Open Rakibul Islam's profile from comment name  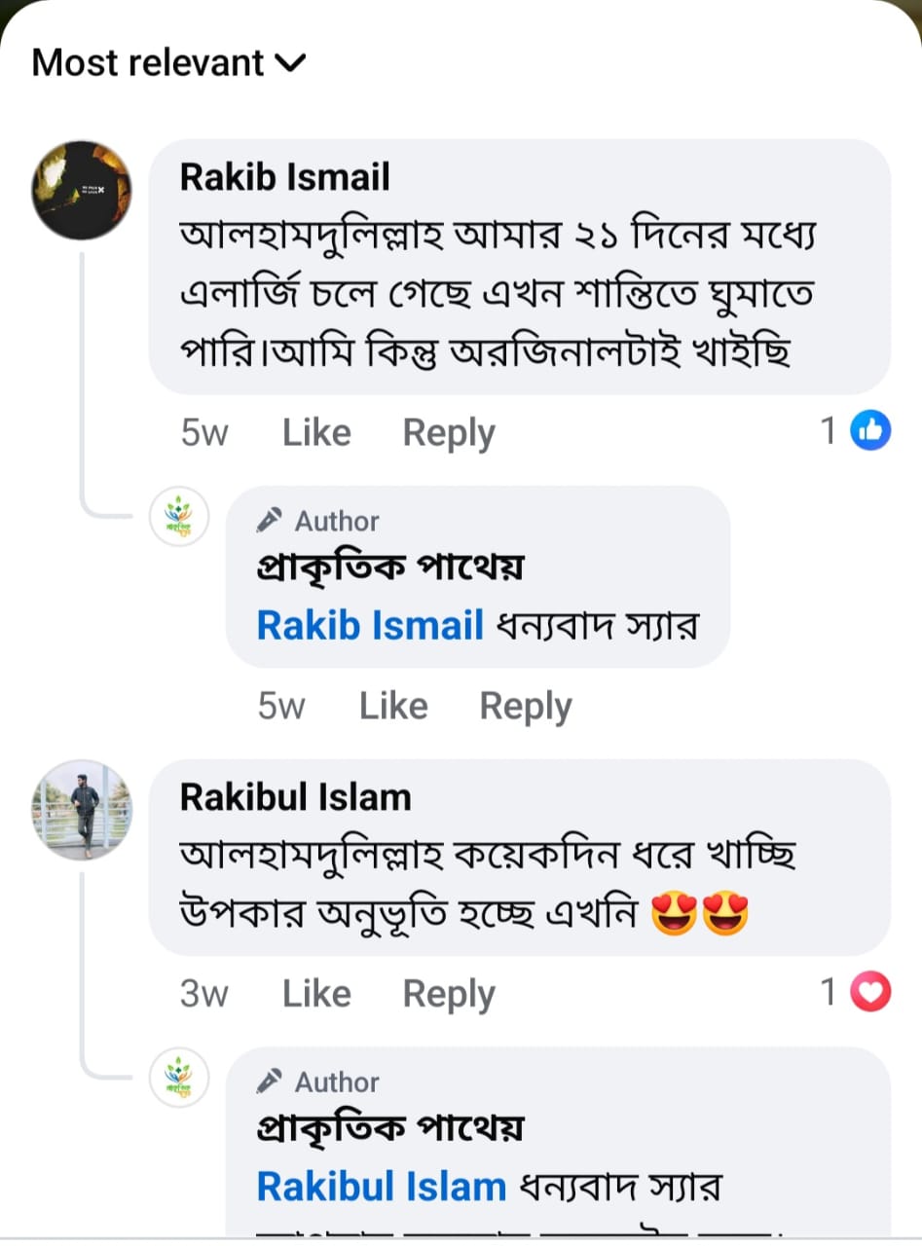(x=295, y=797)
